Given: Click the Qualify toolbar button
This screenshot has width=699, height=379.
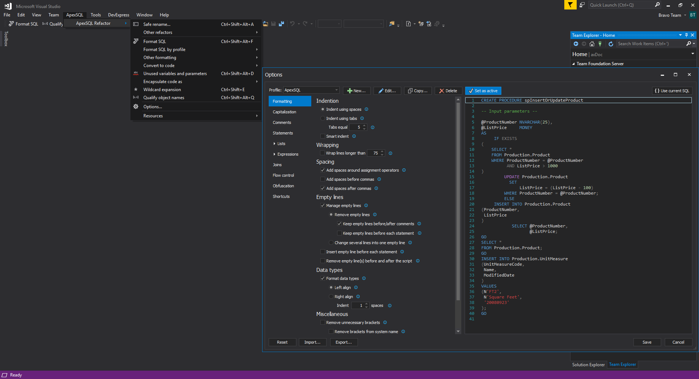Looking at the screenshot, I should coord(53,24).
